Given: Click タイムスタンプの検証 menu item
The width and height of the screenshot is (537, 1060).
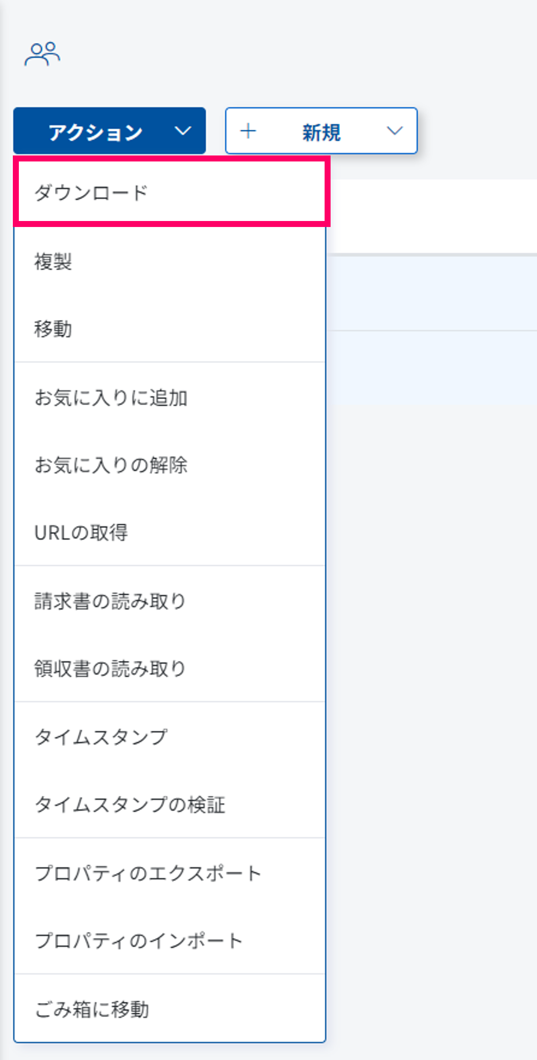Looking at the screenshot, I should (130, 805).
